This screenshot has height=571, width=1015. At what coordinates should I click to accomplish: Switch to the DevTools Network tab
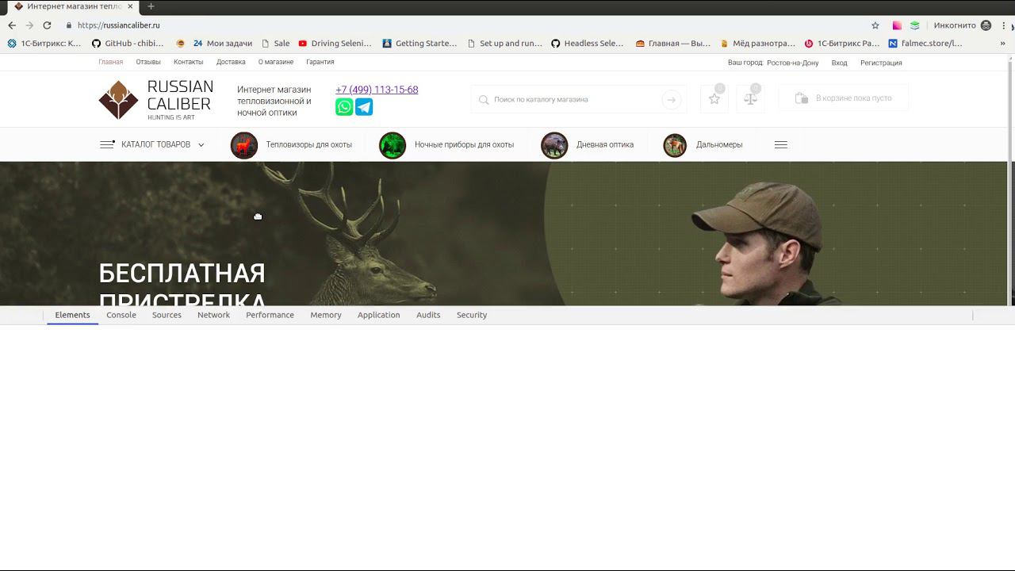click(213, 315)
